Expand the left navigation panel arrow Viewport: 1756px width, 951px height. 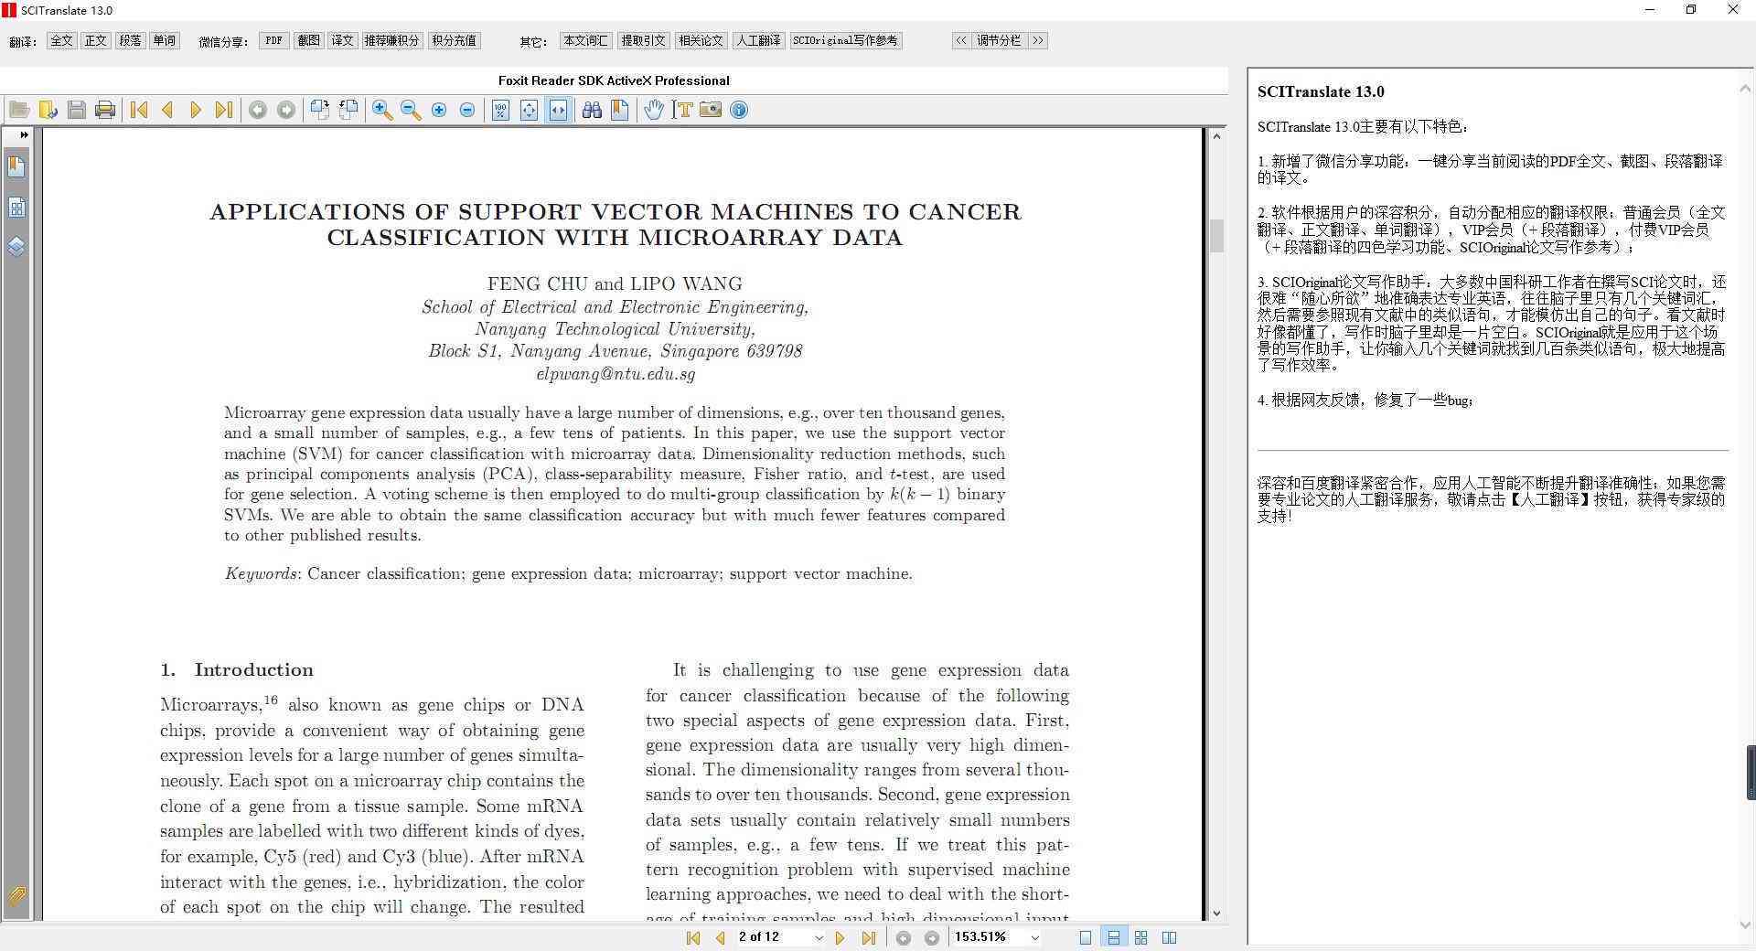coord(24,134)
